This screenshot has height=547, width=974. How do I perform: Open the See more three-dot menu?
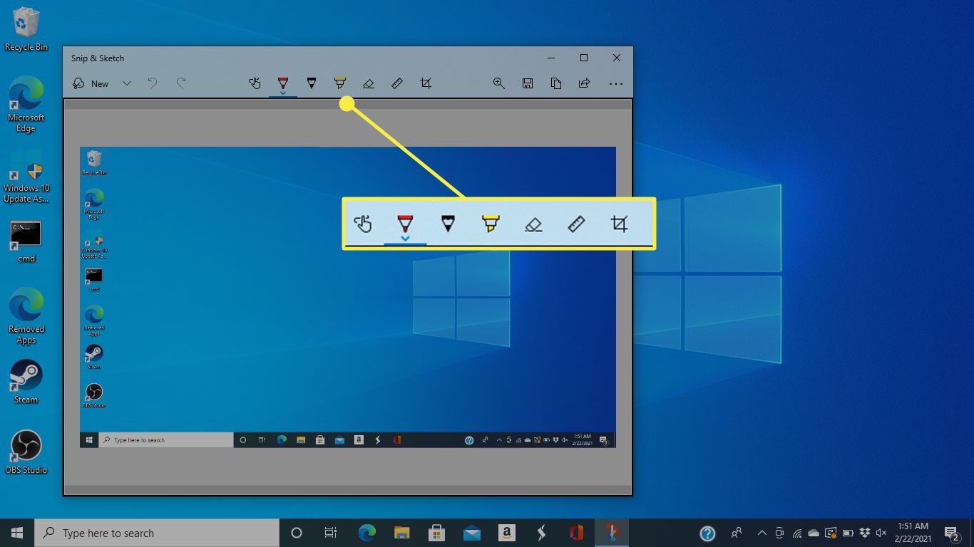click(x=616, y=84)
